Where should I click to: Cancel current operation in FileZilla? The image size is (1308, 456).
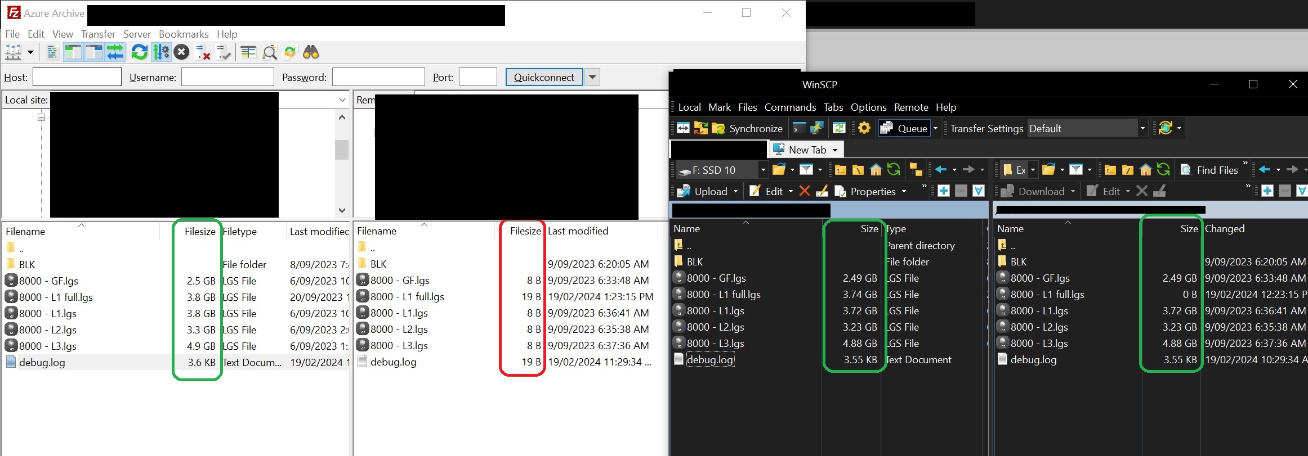coord(181,52)
